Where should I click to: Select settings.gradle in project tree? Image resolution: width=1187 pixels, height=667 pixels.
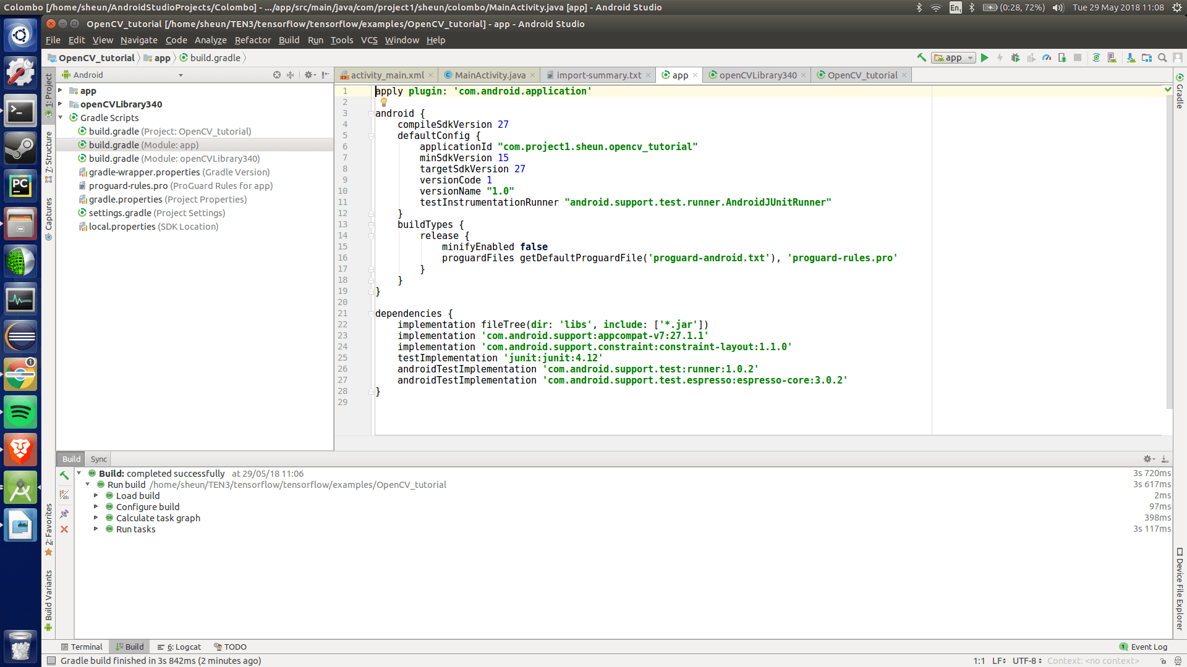click(x=119, y=213)
